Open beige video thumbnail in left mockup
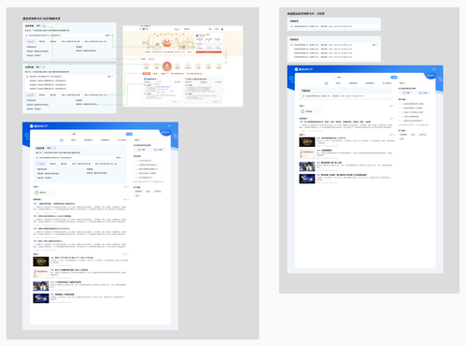Viewport: 467px width, 346px height. coord(41,274)
